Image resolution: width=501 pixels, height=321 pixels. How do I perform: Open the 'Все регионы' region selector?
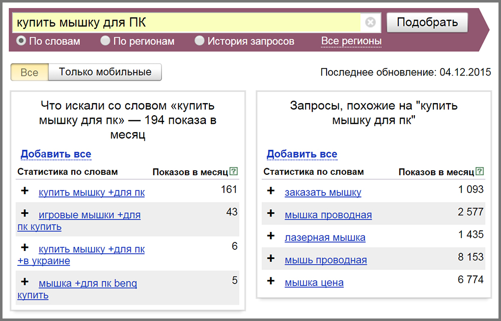(351, 41)
